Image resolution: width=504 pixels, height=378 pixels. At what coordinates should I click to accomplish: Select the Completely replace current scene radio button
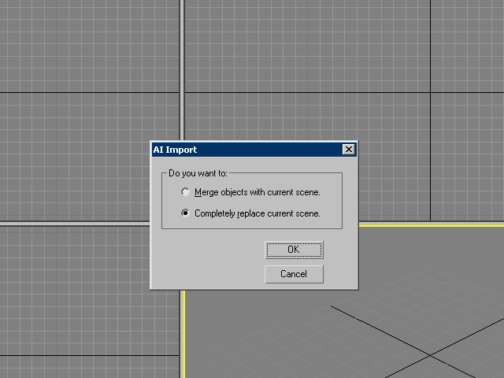point(185,213)
